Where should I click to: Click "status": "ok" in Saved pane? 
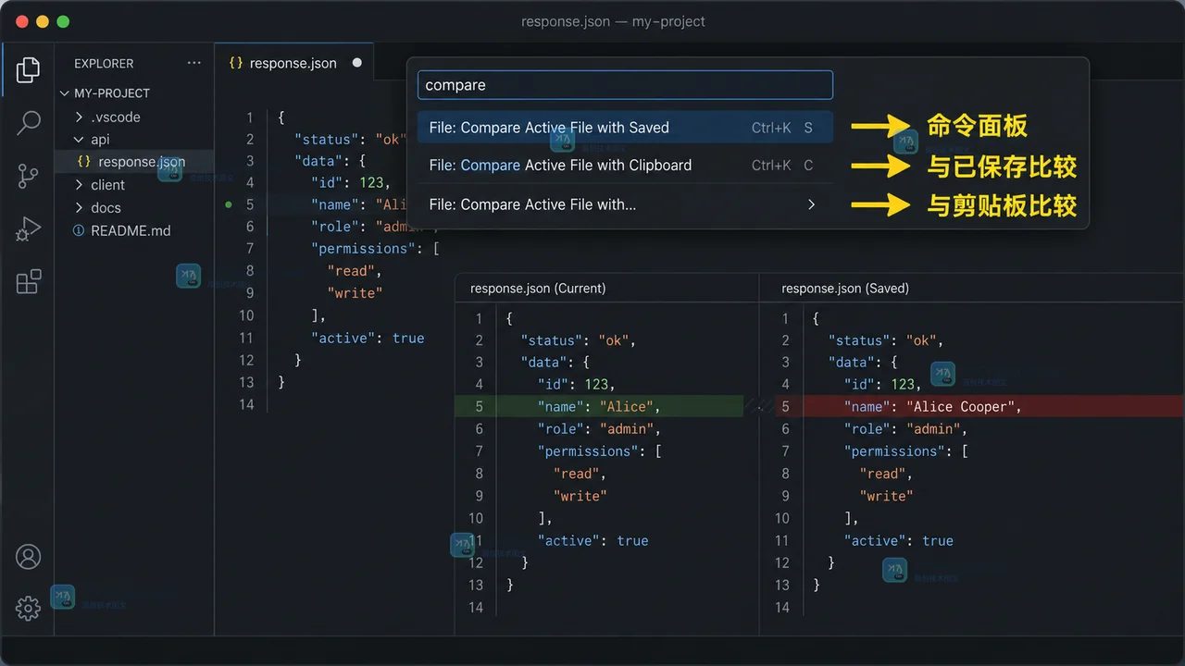coord(885,340)
